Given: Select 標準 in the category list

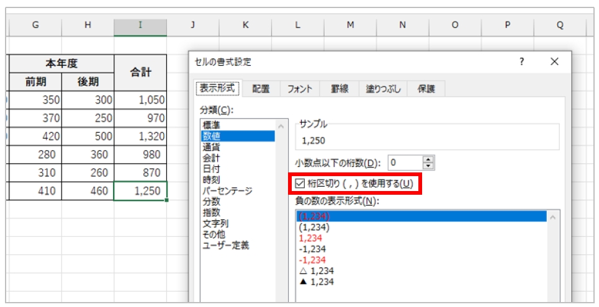Looking at the screenshot, I should coord(238,125).
